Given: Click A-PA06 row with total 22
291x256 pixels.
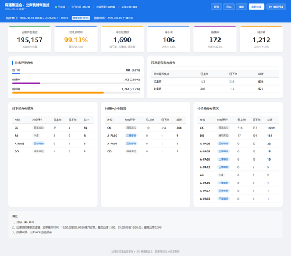Looking at the screenshot, I should click(238, 144).
